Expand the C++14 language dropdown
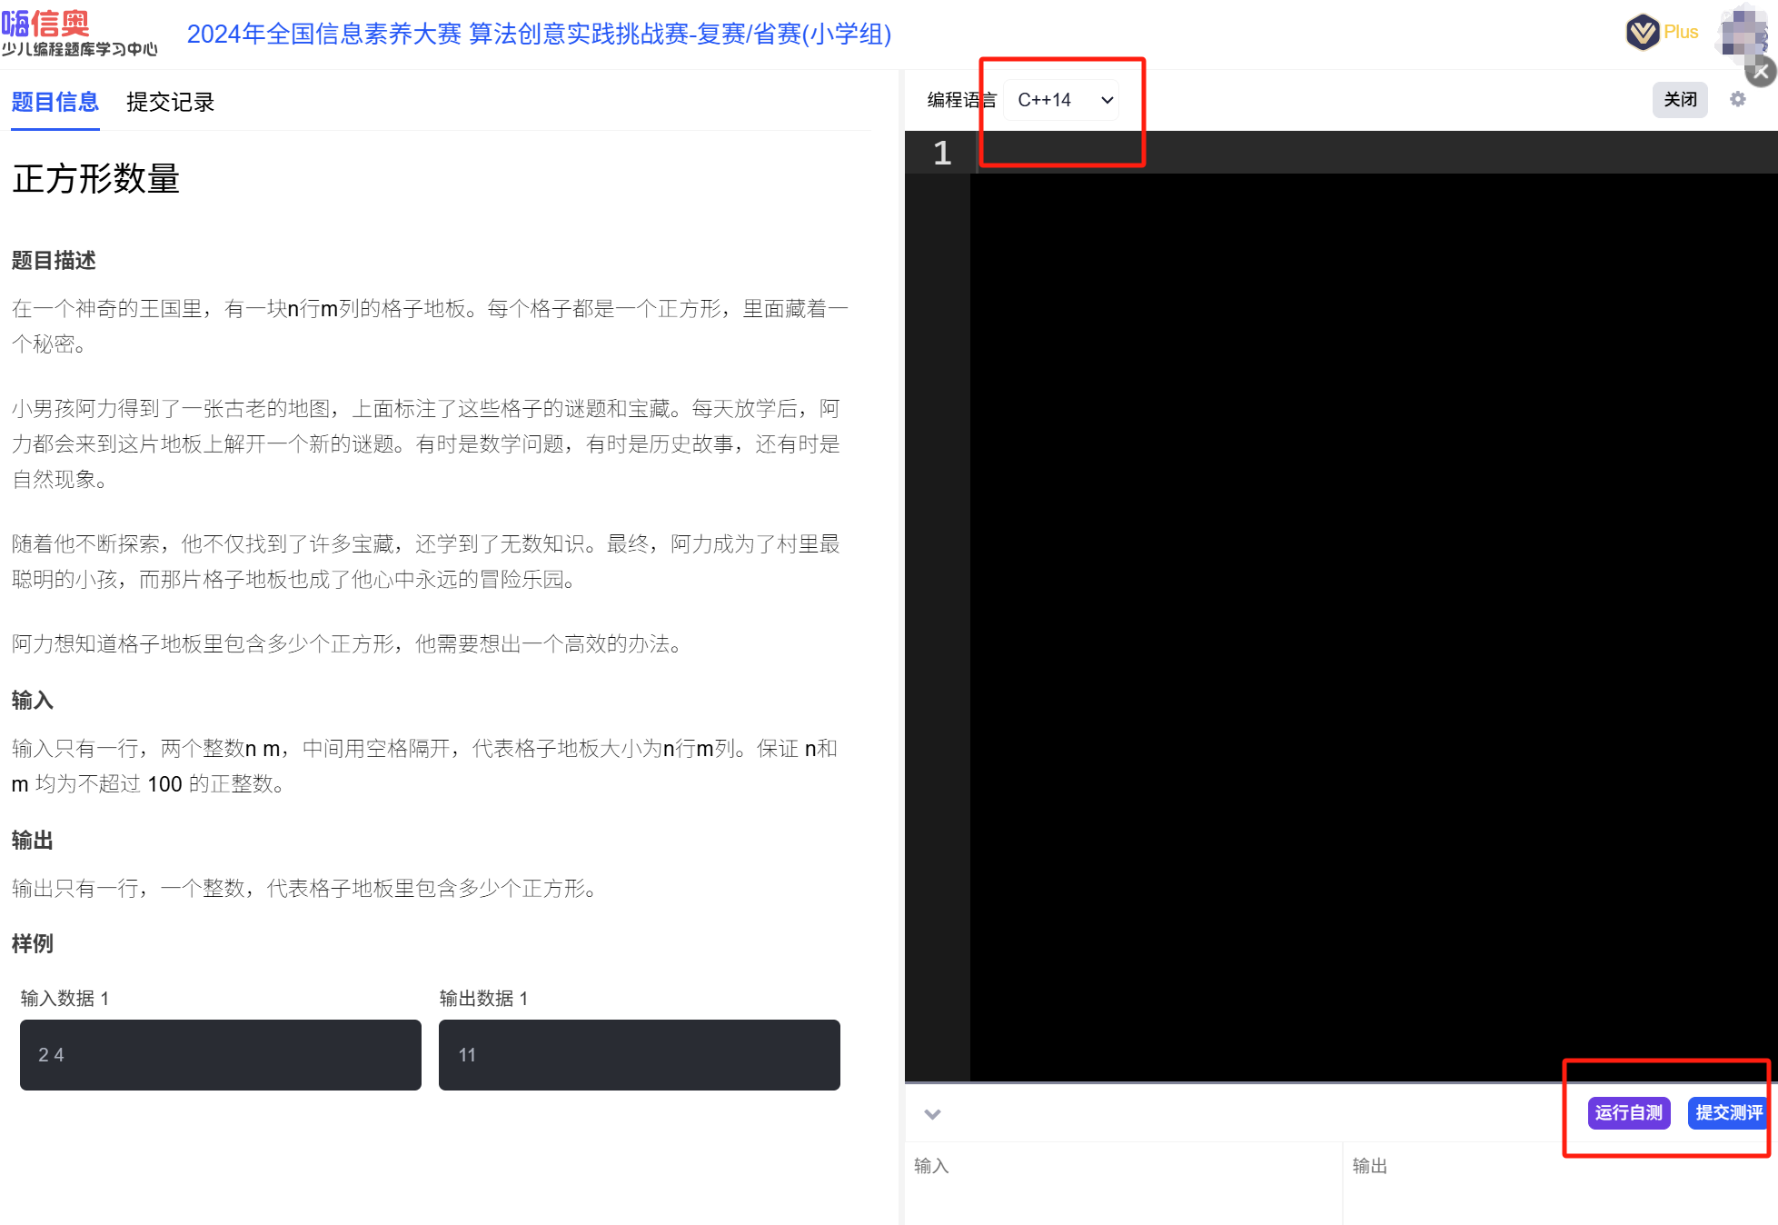Screen dimensions: 1778x1225 click(1061, 100)
